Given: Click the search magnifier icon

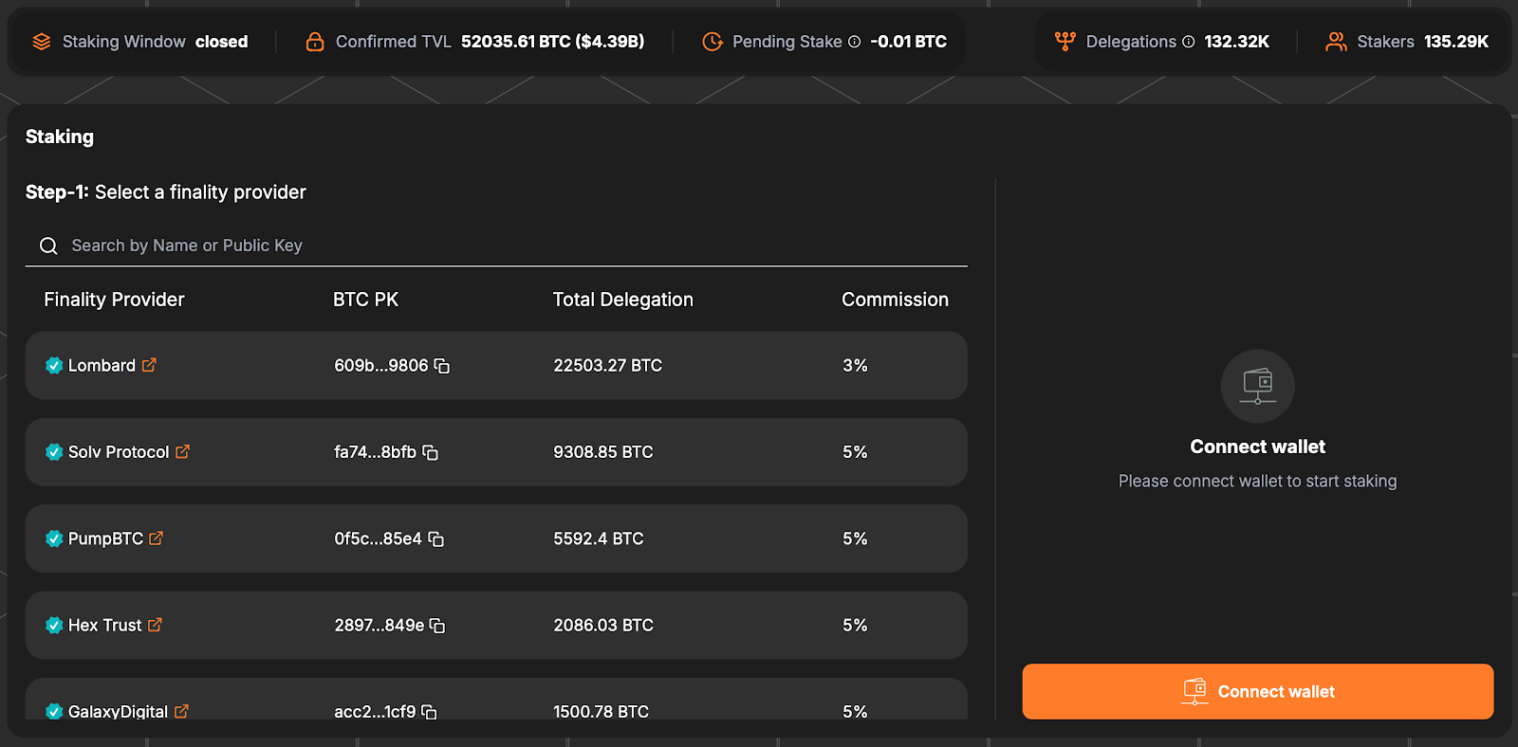Looking at the screenshot, I should tap(48, 246).
